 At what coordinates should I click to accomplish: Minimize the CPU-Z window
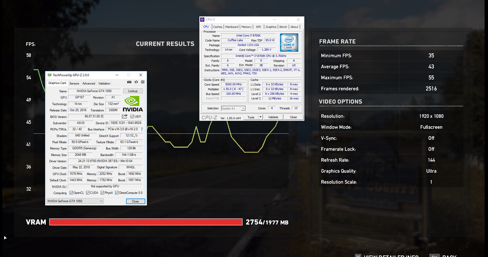(274, 19)
